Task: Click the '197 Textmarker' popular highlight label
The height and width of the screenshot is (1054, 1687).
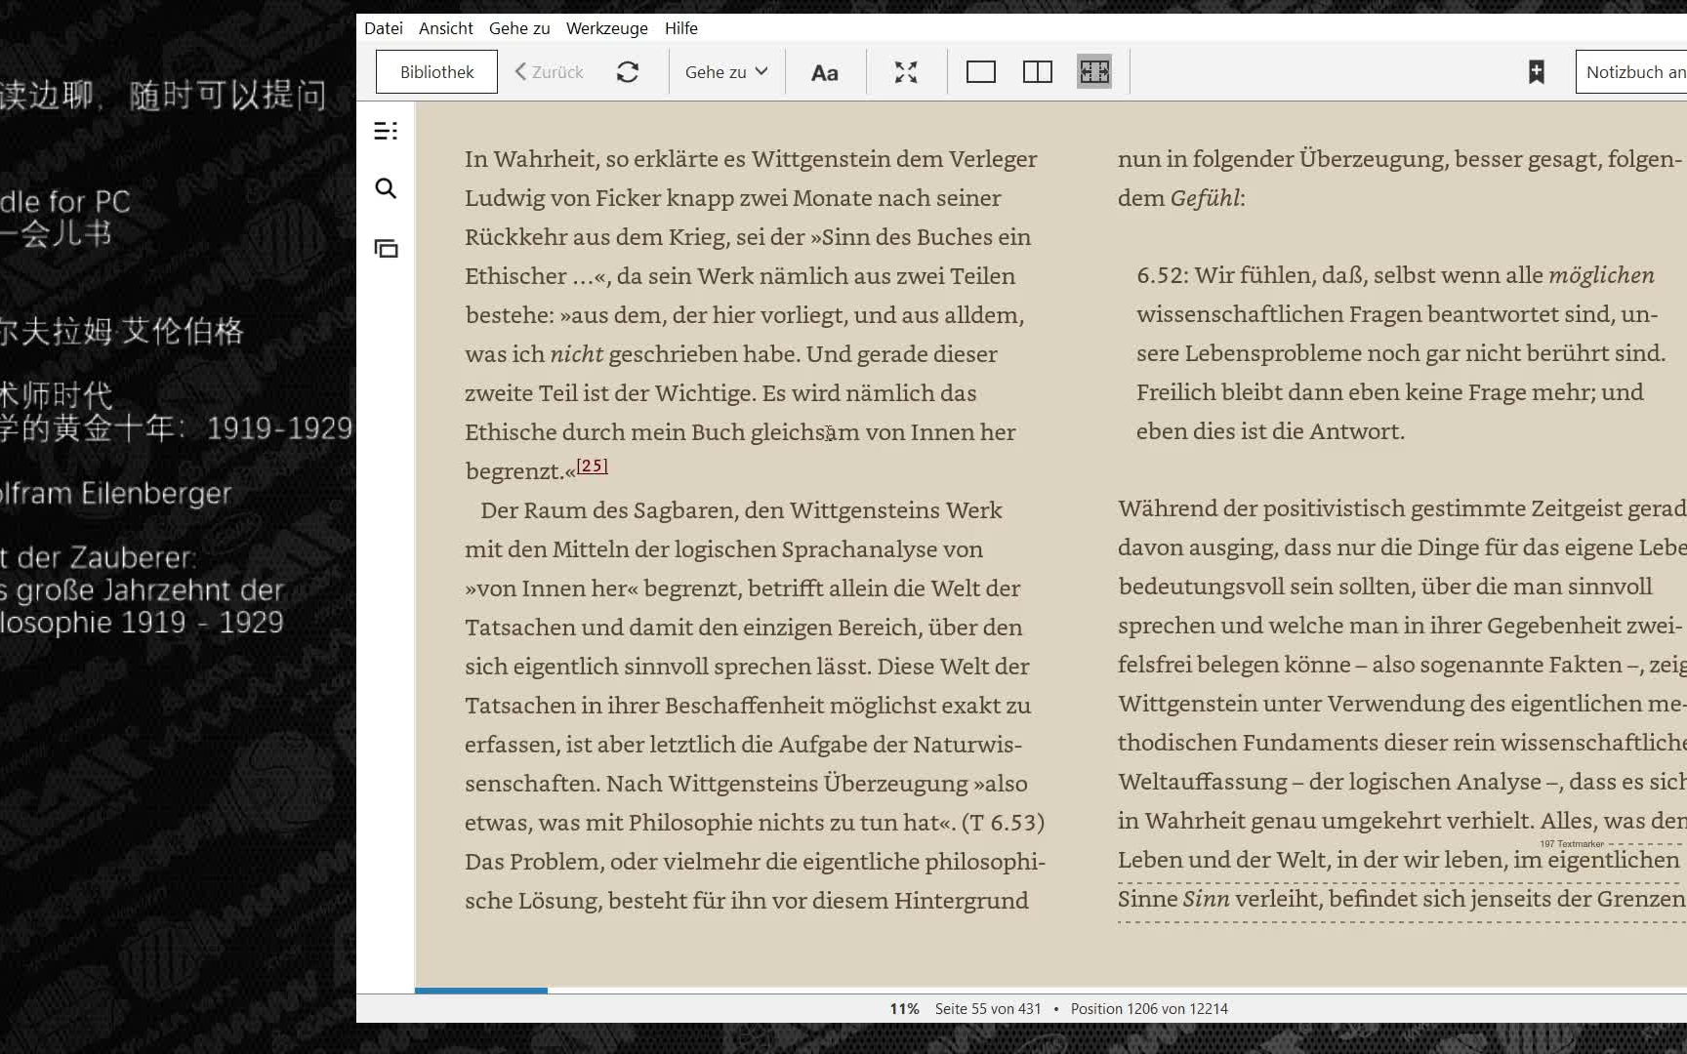Action: point(1571,844)
